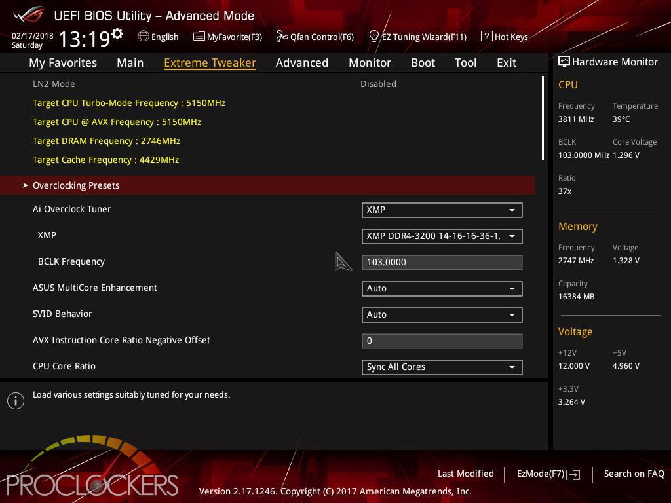Open the Advanced tab

[302, 63]
